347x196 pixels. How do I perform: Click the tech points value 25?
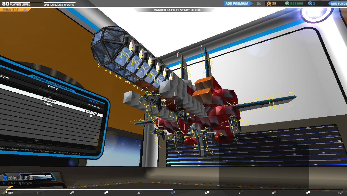[x=274, y=4]
